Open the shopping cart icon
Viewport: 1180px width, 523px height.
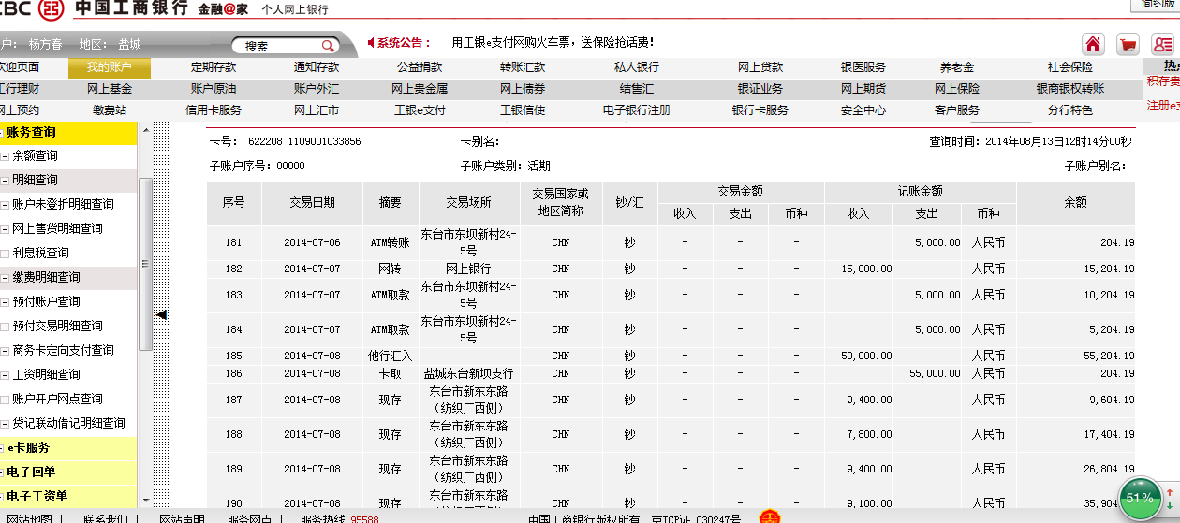point(1128,44)
